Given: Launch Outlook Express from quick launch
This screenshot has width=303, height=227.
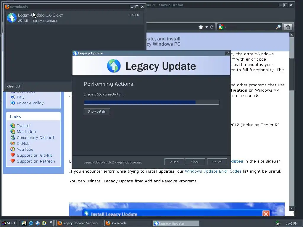Looking at the screenshot, I should click(38, 223).
